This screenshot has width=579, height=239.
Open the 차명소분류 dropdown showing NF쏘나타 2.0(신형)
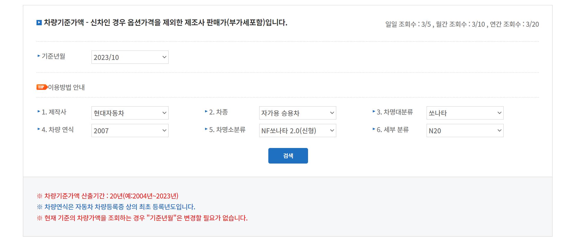click(297, 130)
